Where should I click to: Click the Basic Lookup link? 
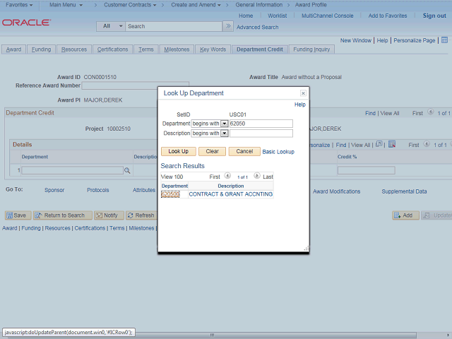coord(278,152)
